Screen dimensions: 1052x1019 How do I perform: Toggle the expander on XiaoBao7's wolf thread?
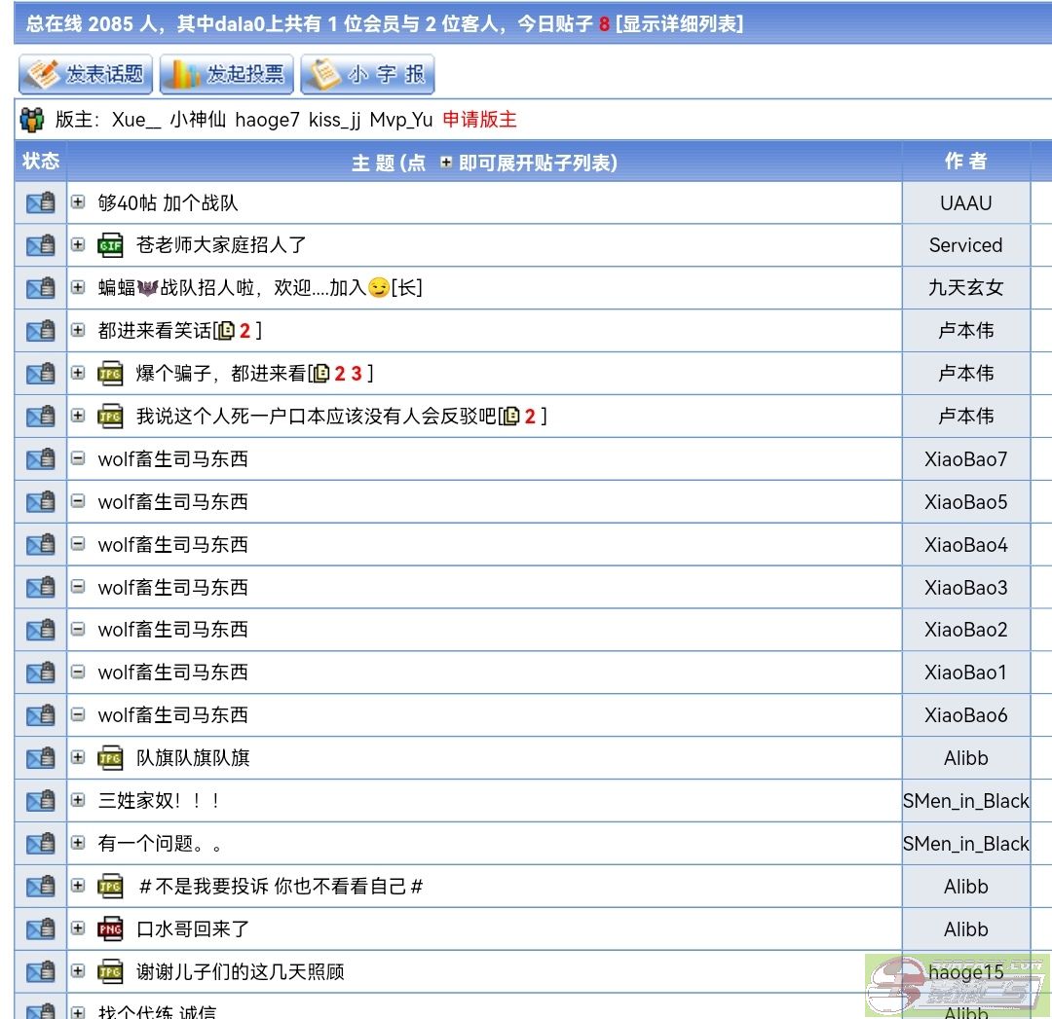coord(78,459)
